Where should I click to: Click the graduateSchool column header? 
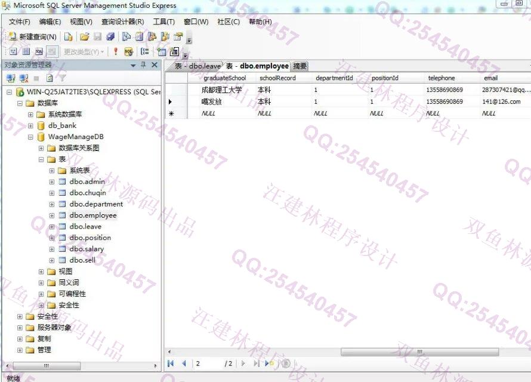pos(224,78)
